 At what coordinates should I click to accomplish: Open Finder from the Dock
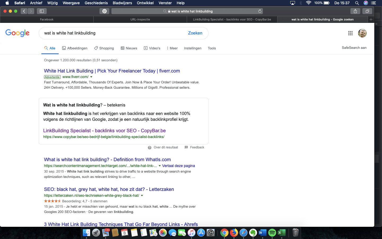86,233
